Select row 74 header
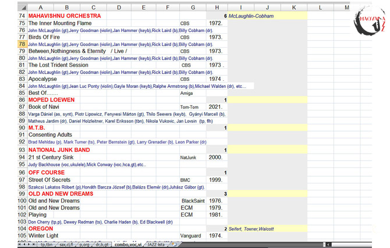The width and height of the screenshot is (390, 248). (22, 16)
